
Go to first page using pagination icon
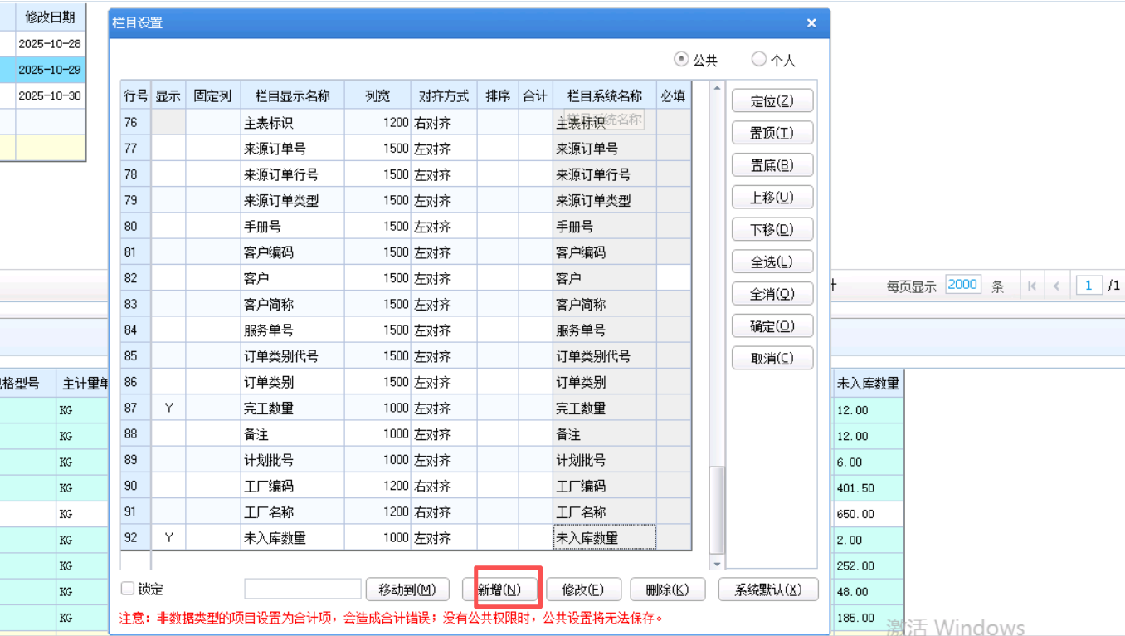(1032, 286)
